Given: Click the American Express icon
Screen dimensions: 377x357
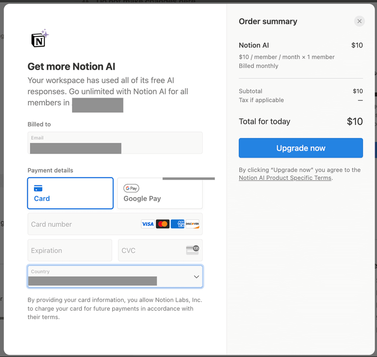Looking at the screenshot, I should click(x=177, y=224).
